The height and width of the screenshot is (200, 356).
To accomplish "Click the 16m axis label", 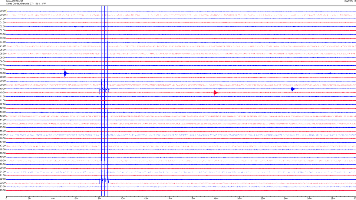I will coord(193,199).
